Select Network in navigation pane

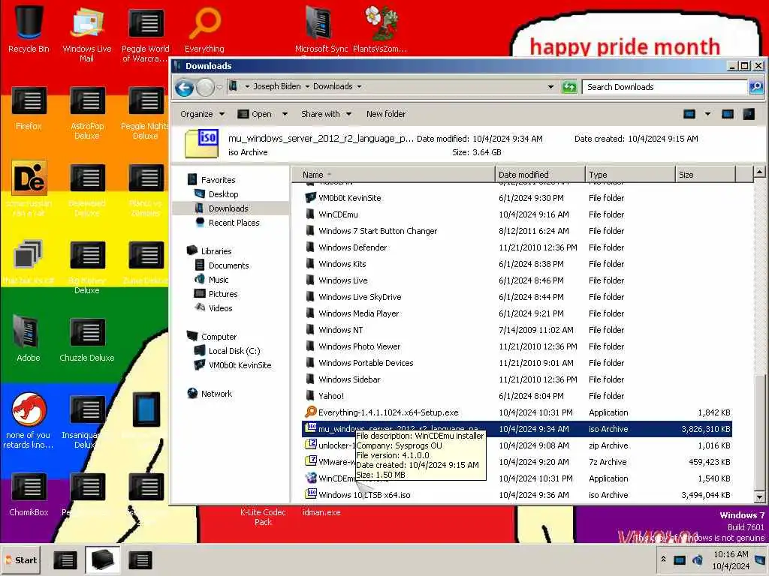[x=210, y=393]
